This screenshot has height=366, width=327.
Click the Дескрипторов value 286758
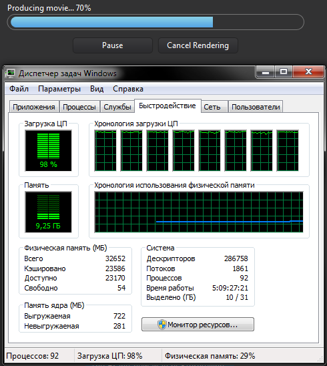pyautogui.click(x=236, y=258)
